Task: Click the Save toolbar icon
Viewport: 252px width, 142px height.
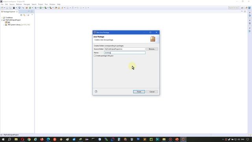Action: [x=7, y=8]
